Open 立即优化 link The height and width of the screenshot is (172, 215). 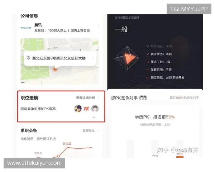tap(89, 130)
